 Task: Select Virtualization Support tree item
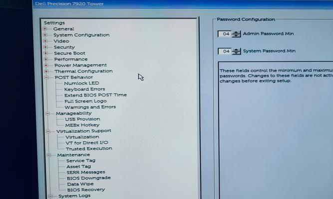point(84,131)
